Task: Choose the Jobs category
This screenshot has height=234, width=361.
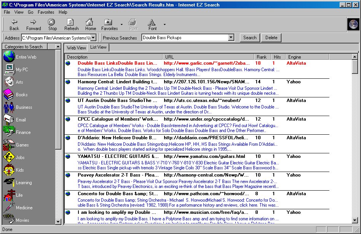Action: [x=14, y=158]
